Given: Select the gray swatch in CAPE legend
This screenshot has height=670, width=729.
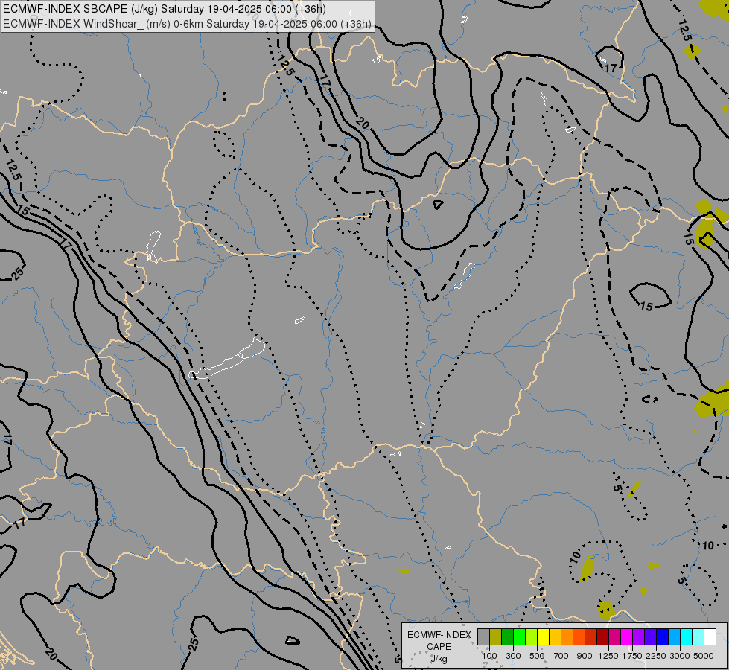Looking at the screenshot, I should [483, 636].
